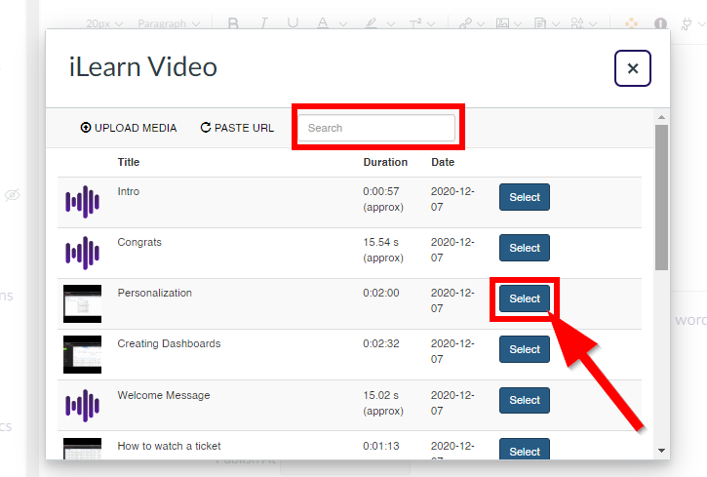Screen dimensions: 707x477
Task: Click the 0:02:00 duration for Personalization
Action: click(x=381, y=293)
